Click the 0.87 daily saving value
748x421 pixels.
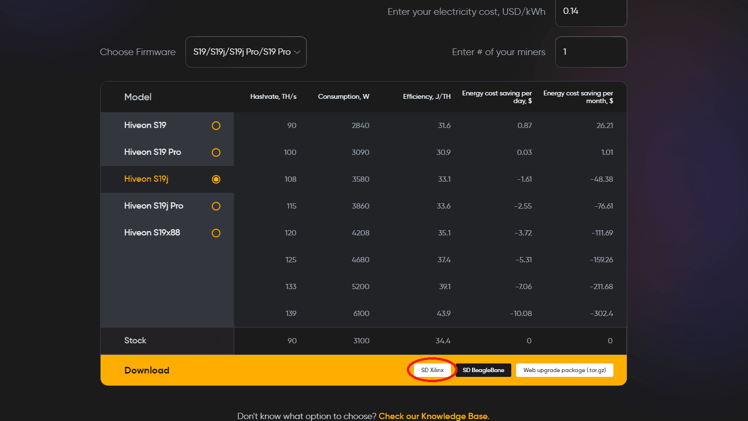525,125
